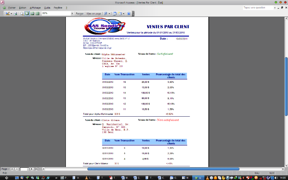Click the report date 19/09/2011
This screenshot has height=180, width=288.
point(181,39)
